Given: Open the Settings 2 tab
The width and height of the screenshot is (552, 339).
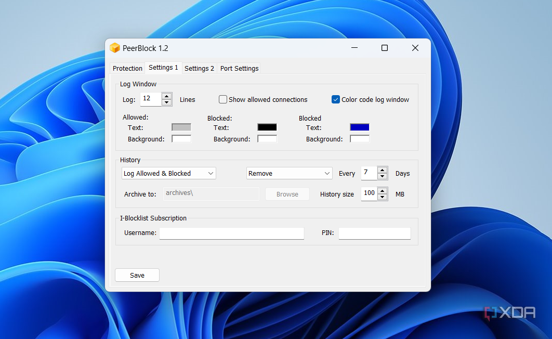Looking at the screenshot, I should click(x=199, y=68).
